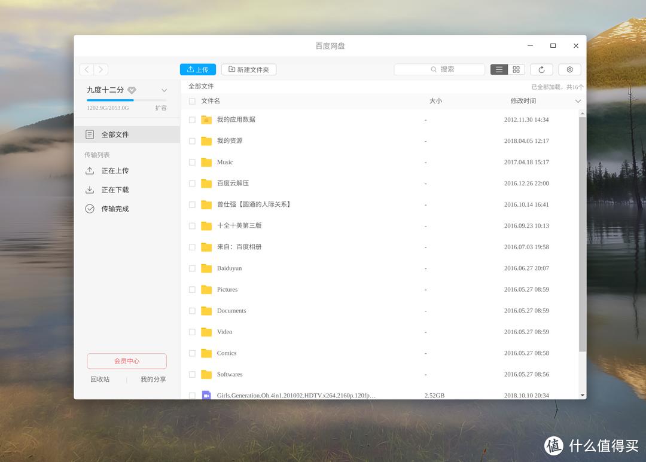
Task: Click inside the 搜索 search field
Action: coord(446,69)
